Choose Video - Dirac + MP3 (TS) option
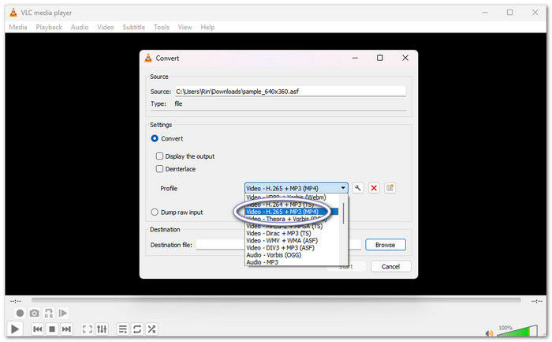 (x=292, y=234)
